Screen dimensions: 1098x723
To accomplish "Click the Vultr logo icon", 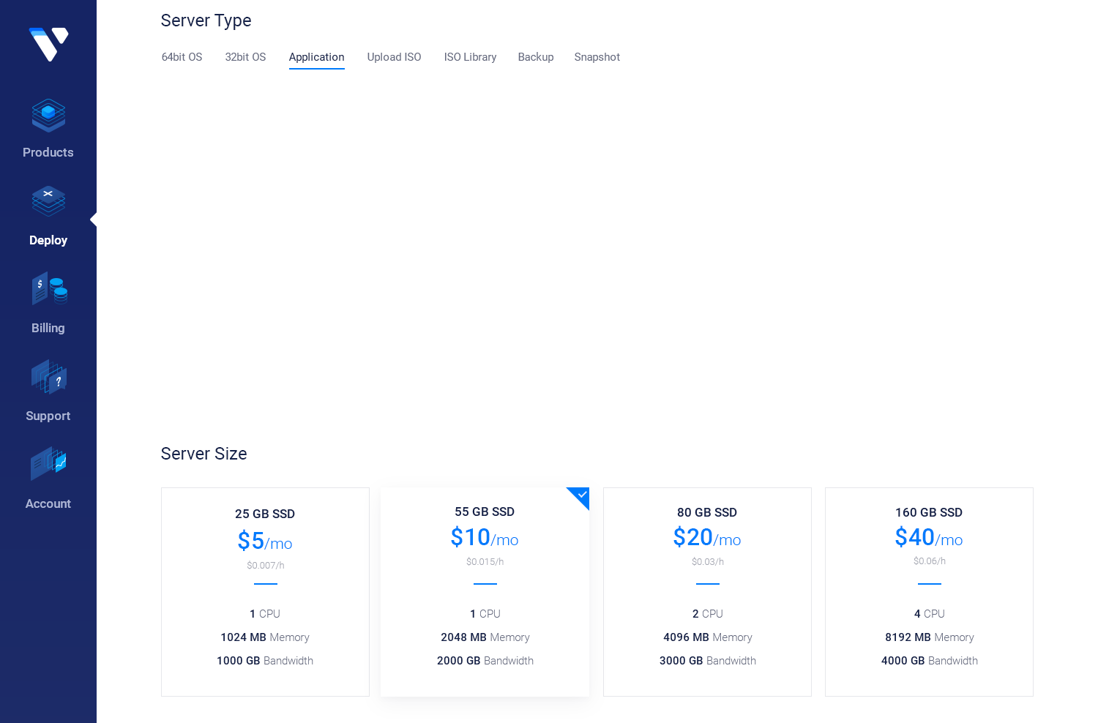I will (48, 45).
